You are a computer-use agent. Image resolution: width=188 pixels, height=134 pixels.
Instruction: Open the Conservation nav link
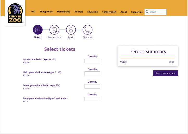coord(109,12)
